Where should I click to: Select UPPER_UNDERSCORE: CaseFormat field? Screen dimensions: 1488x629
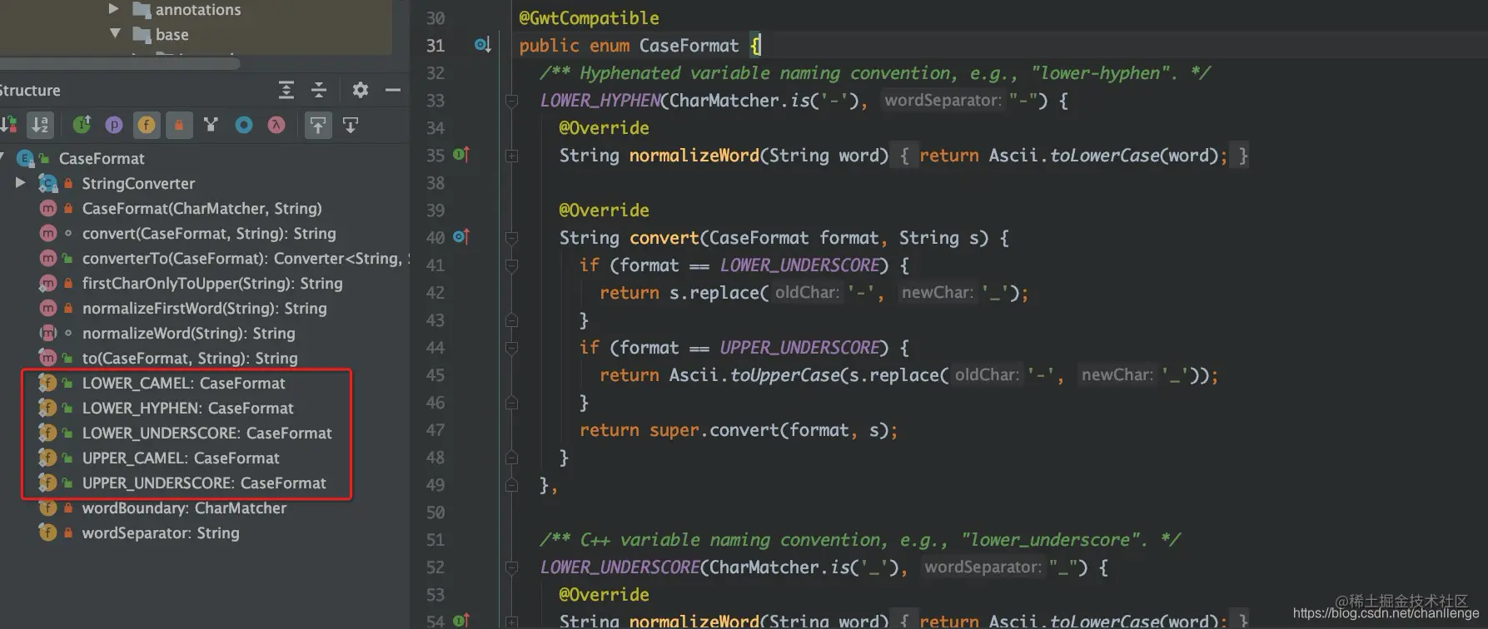tap(204, 483)
